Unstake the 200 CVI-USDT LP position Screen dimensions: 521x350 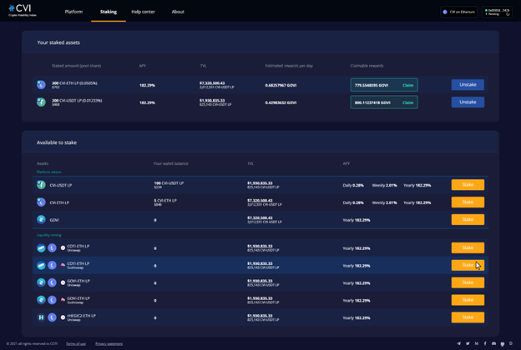coord(468,102)
